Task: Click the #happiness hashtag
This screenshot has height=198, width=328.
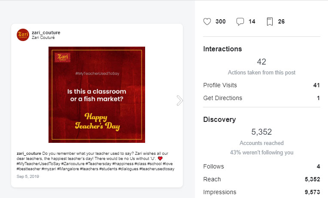Action: (123, 164)
